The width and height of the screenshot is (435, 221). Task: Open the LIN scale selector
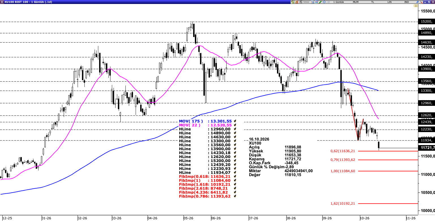click(390, 2)
